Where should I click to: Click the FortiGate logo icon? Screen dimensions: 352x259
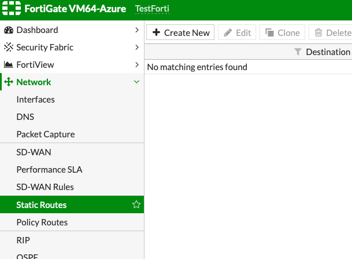pos(12,8)
